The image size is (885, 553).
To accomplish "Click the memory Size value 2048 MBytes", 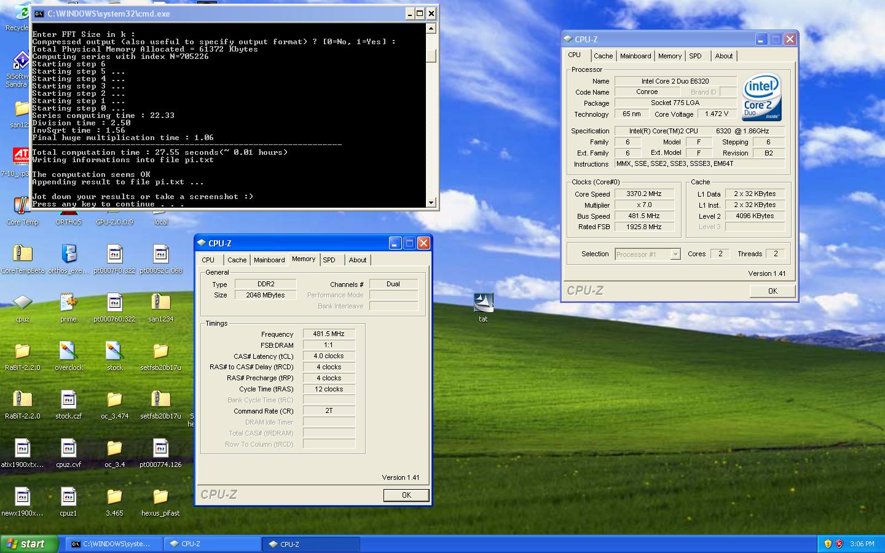I will click(x=265, y=295).
